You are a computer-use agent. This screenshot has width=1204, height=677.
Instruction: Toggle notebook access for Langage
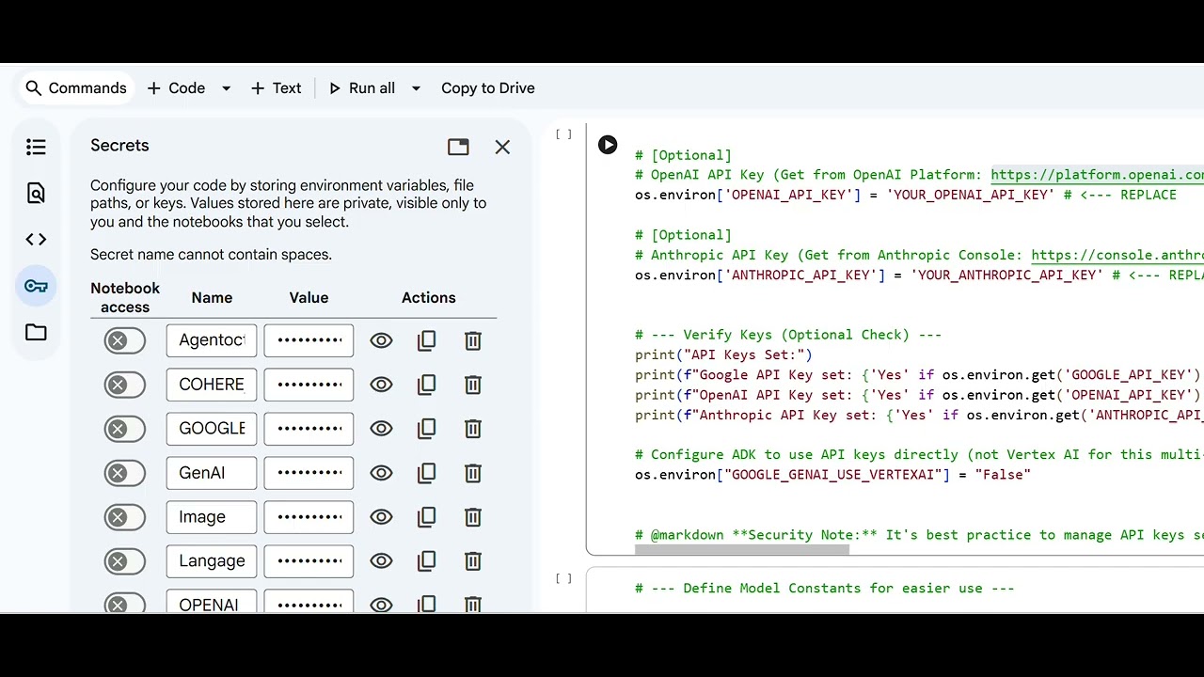coord(125,561)
